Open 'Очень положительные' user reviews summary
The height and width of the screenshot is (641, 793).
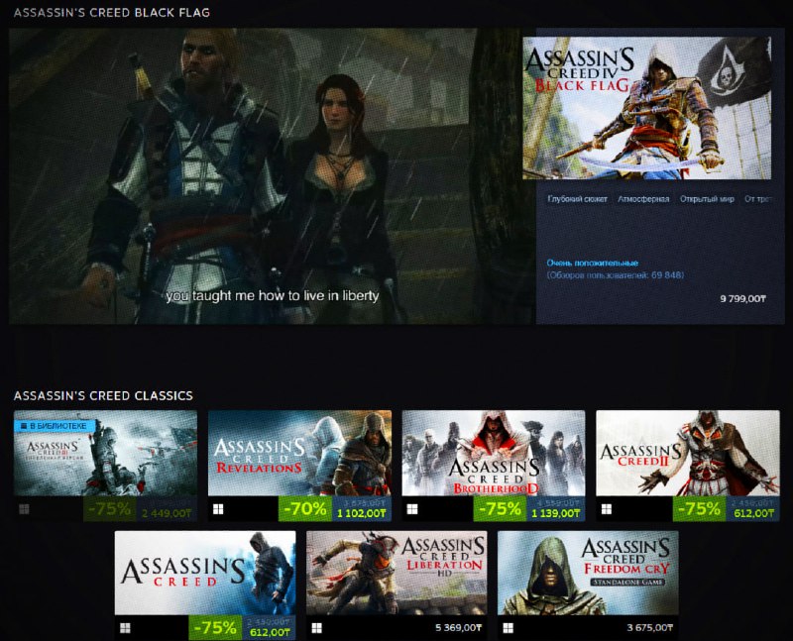[x=593, y=263]
